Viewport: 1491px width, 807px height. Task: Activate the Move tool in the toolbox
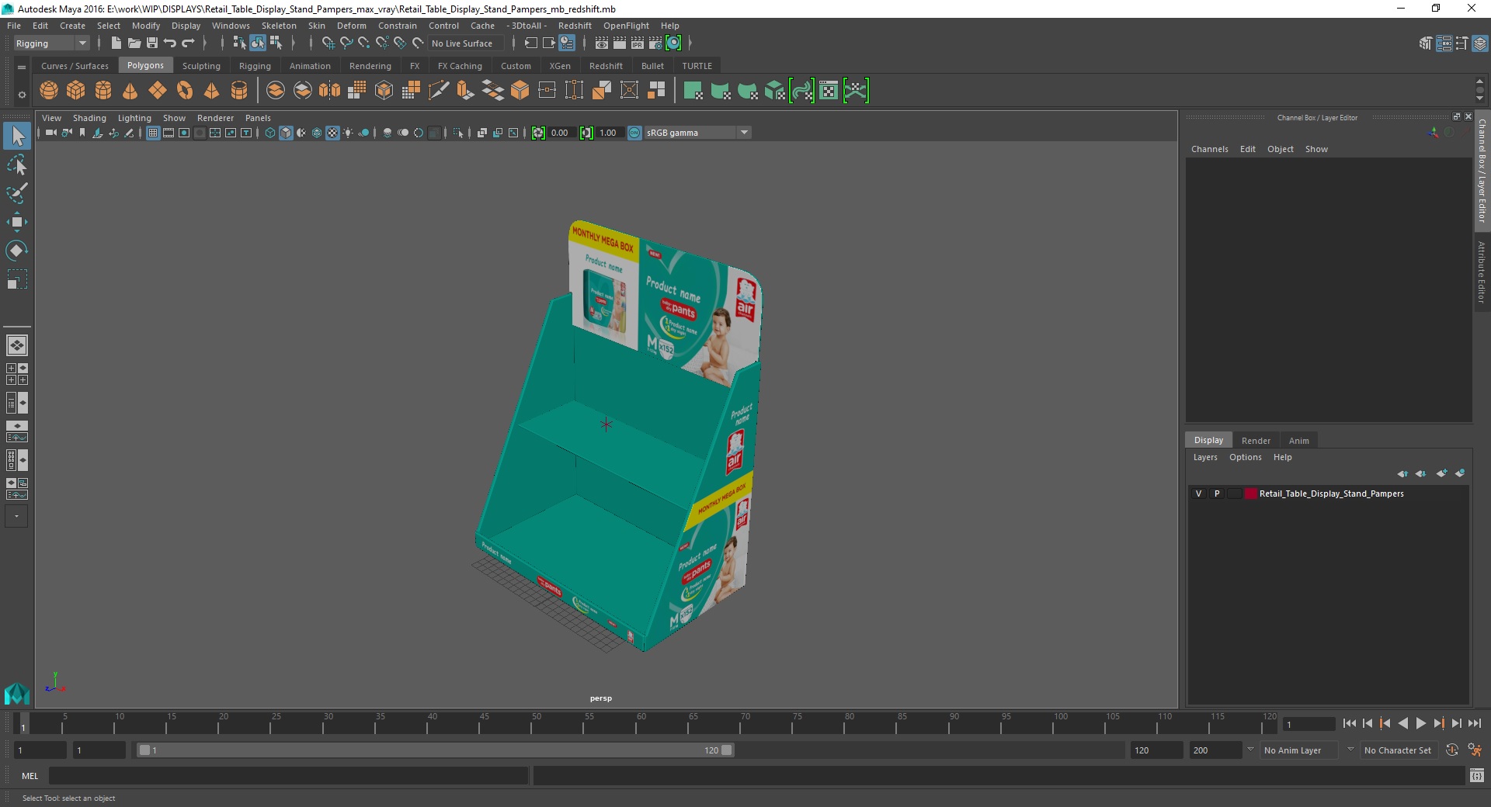click(x=17, y=222)
